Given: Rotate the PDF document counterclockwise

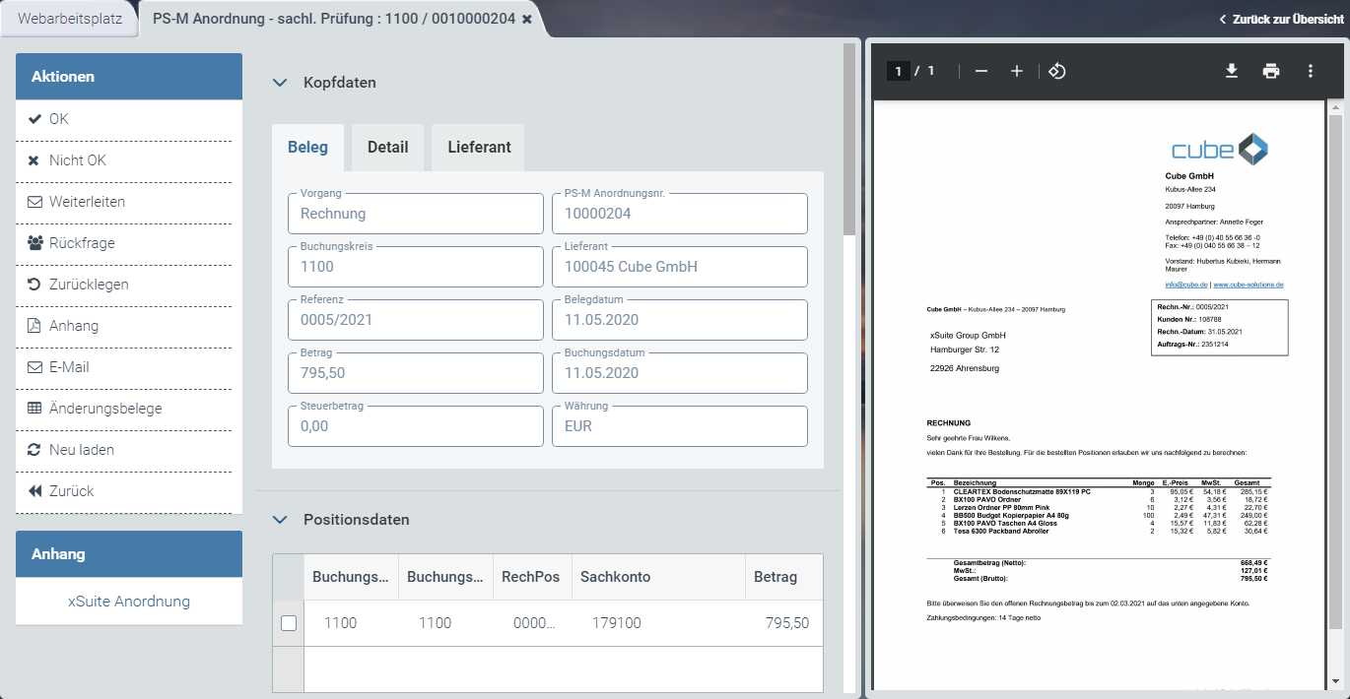Looking at the screenshot, I should tap(1056, 71).
